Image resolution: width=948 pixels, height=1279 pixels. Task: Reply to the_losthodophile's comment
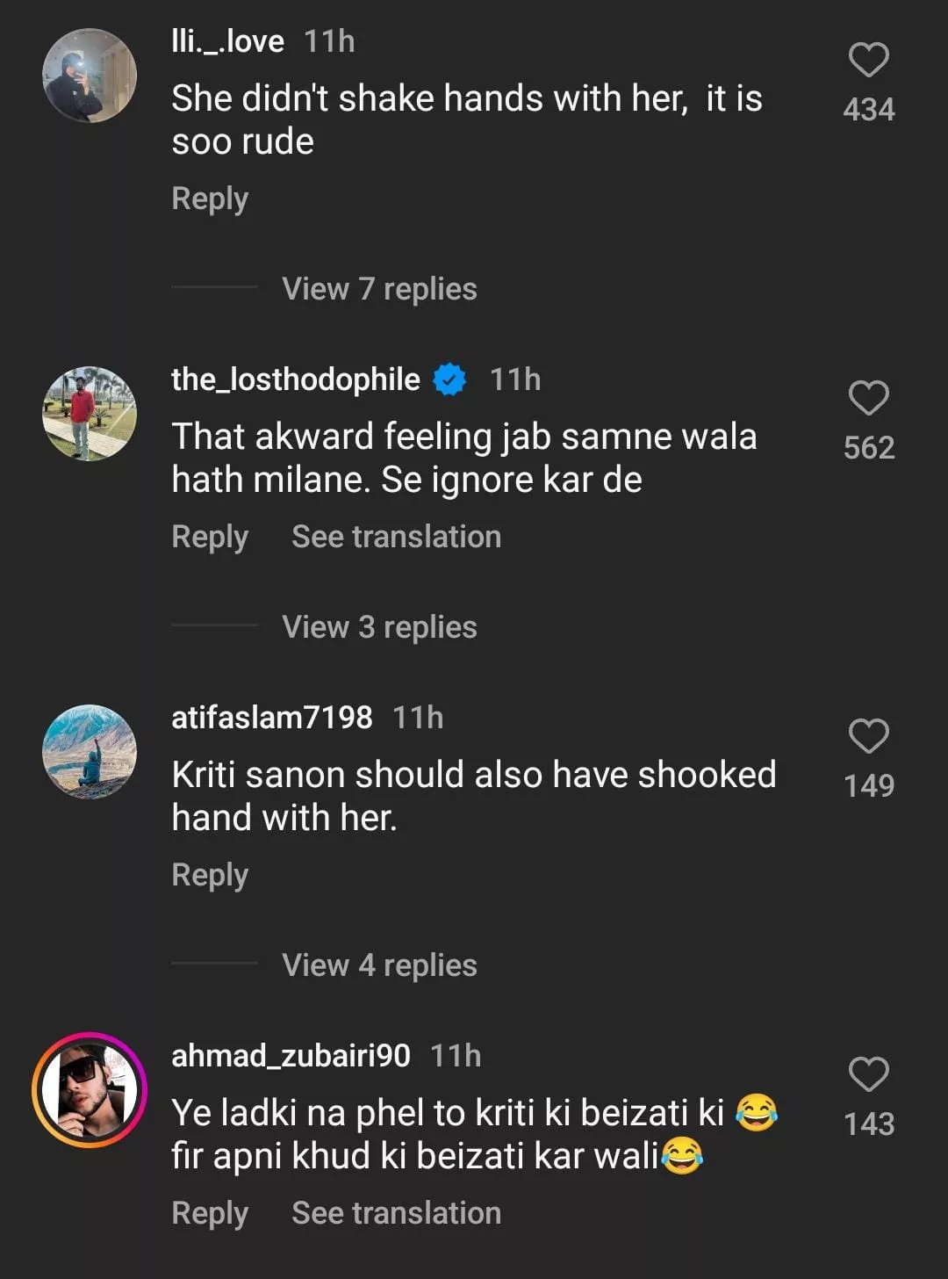pos(210,537)
